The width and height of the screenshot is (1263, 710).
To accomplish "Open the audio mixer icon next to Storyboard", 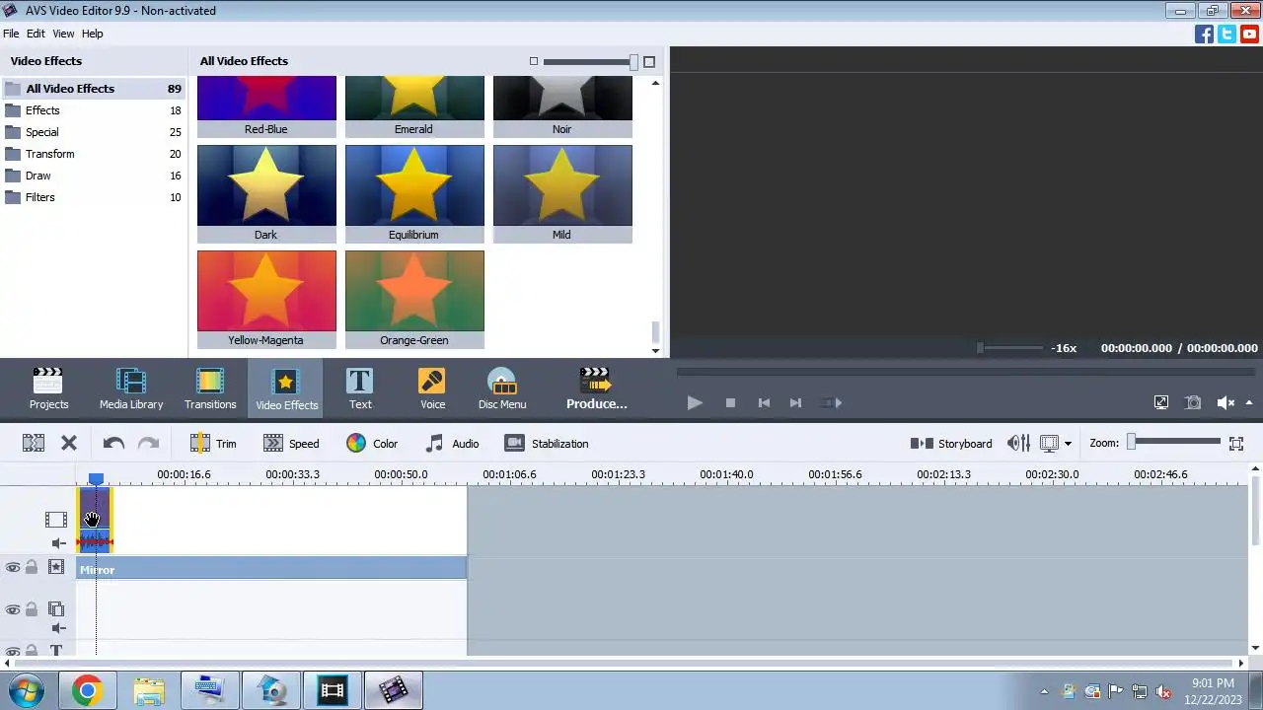I will click(1018, 444).
